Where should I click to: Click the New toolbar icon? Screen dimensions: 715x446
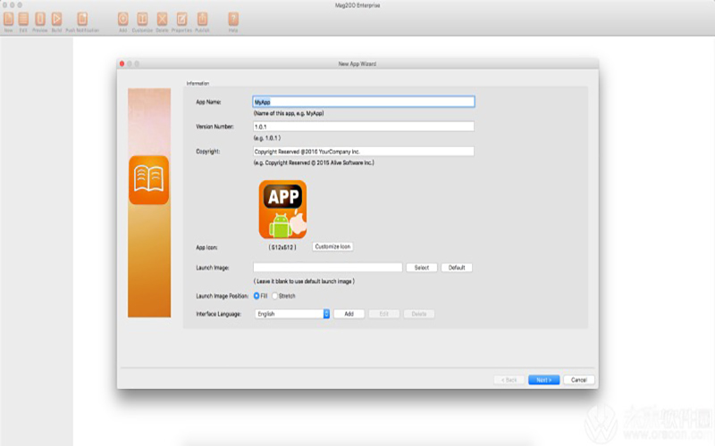[x=8, y=19]
